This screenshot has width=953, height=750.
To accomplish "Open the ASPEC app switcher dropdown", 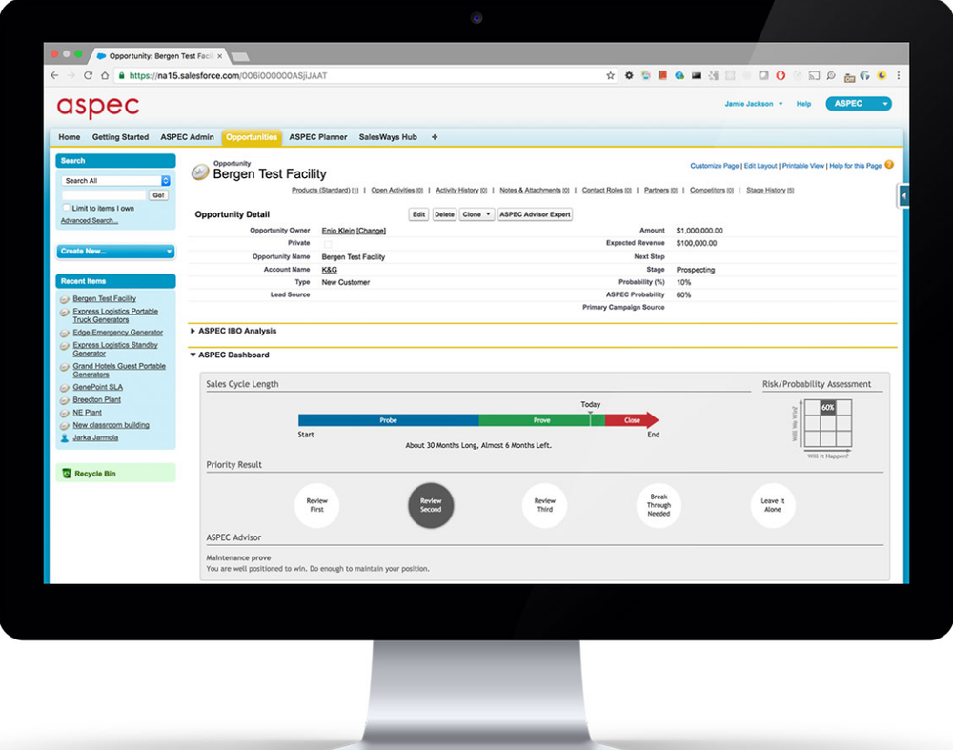I will coord(859,104).
